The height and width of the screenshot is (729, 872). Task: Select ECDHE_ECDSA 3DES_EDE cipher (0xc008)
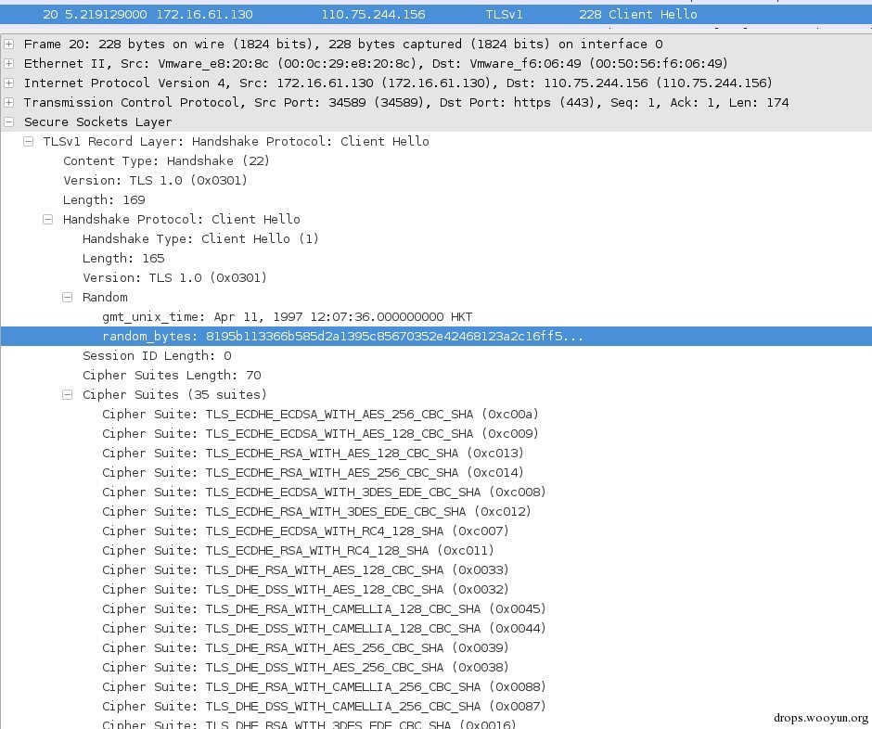coord(325,492)
